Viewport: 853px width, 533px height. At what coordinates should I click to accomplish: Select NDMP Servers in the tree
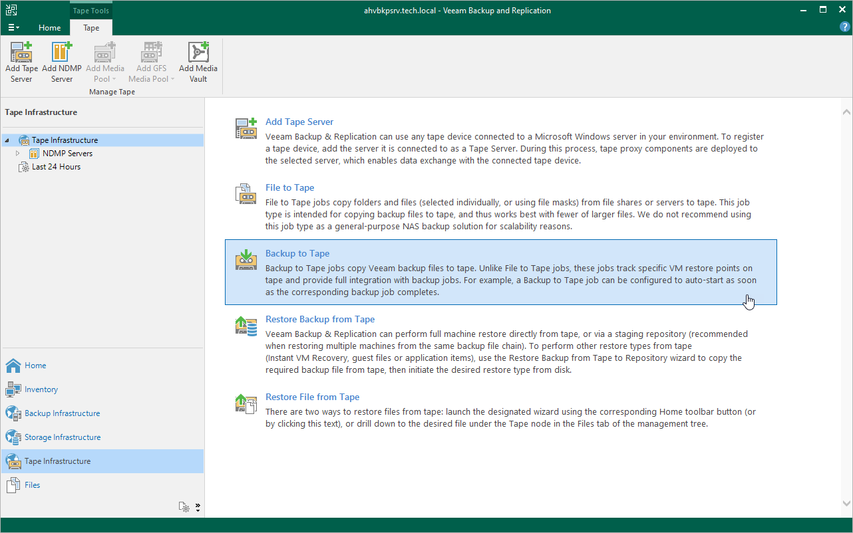pyautogui.click(x=67, y=154)
